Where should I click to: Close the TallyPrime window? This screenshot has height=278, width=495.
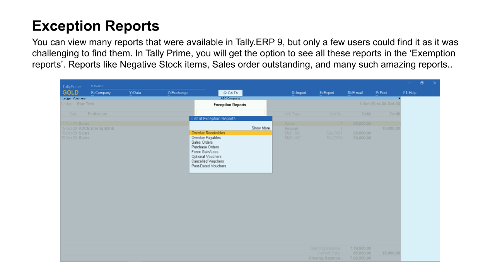434,83
